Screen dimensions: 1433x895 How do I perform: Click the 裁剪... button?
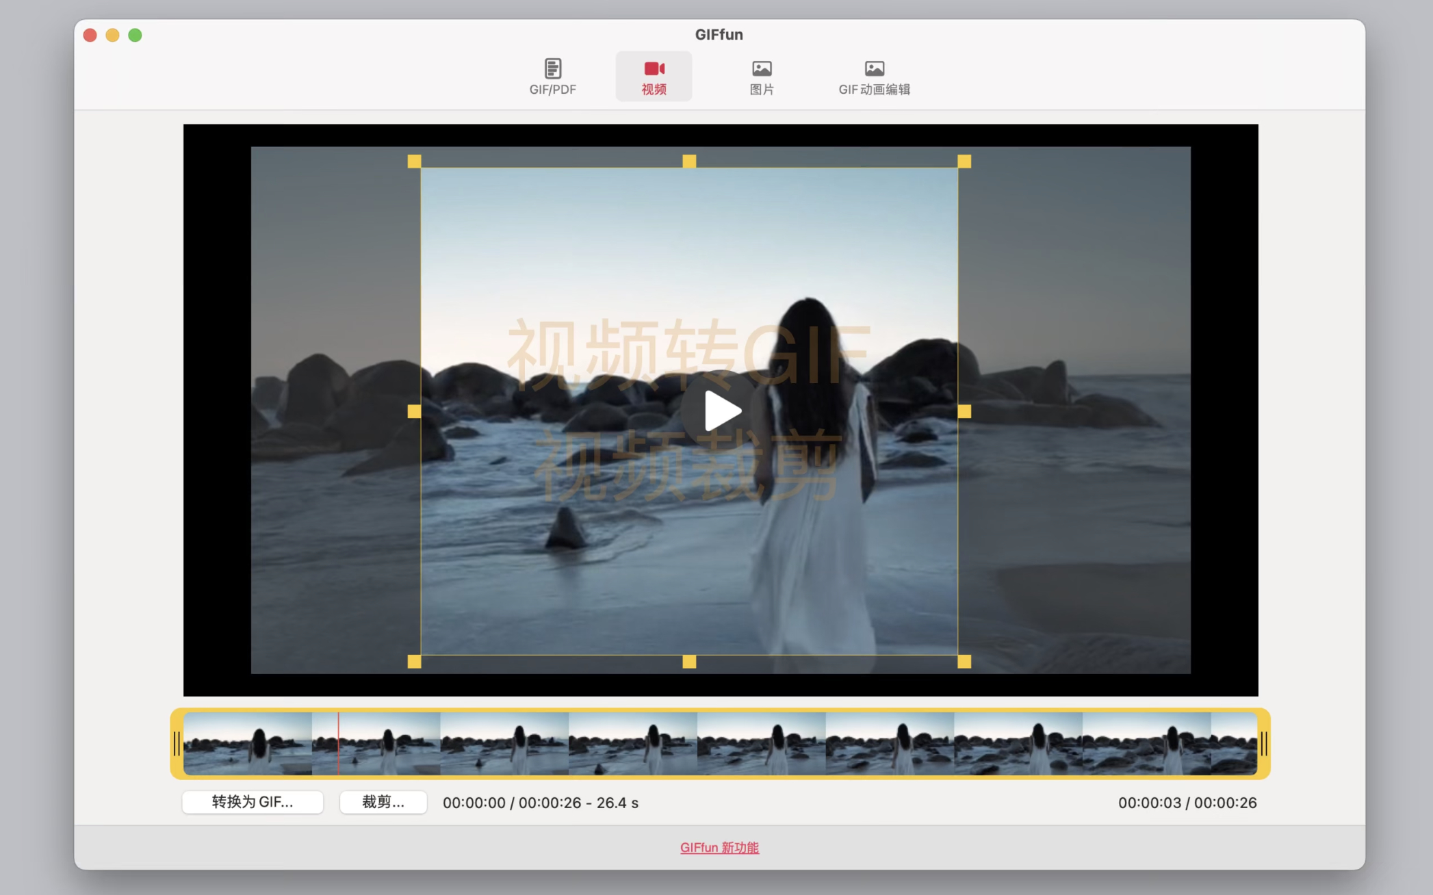tap(383, 802)
